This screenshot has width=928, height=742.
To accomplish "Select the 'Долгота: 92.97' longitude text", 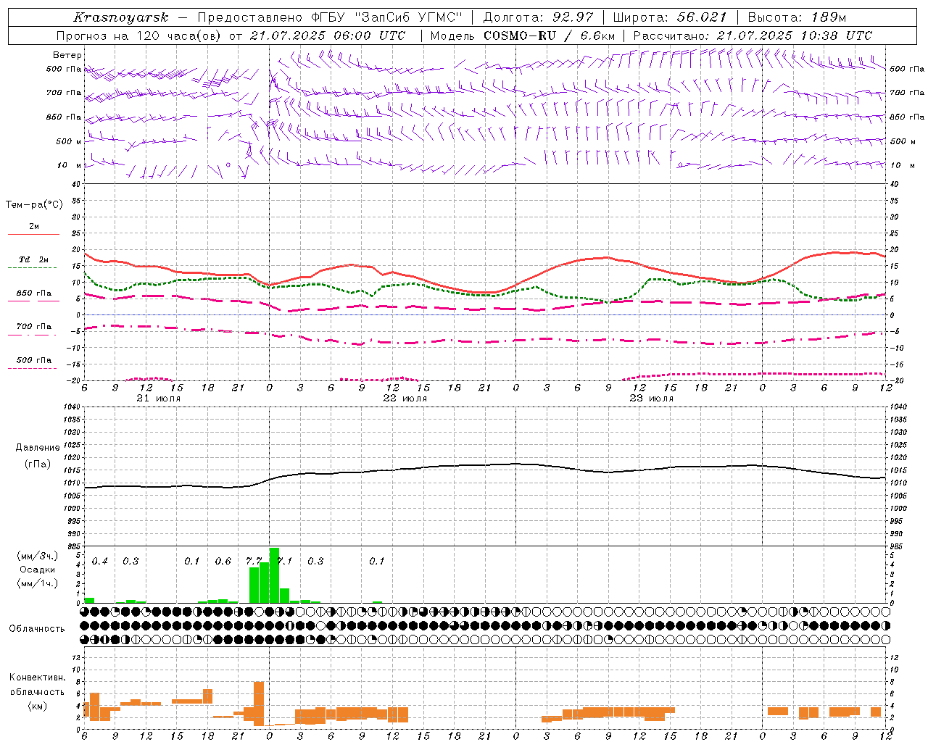I will (x=538, y=17).
